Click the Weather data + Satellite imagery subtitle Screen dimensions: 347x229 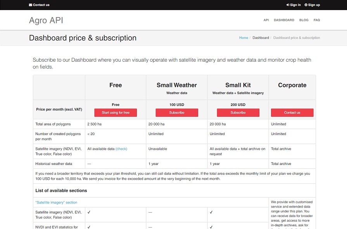(x=238, y=93)
